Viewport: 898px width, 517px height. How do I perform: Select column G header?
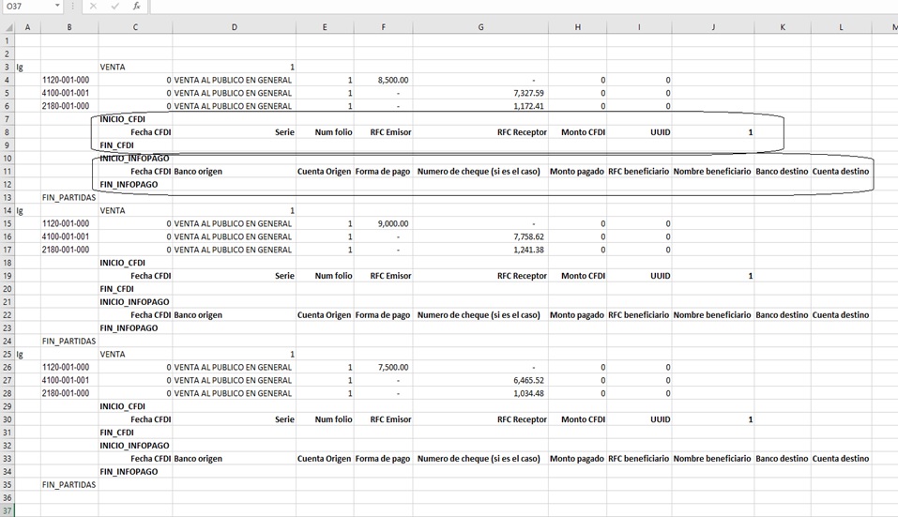point(480,27)
